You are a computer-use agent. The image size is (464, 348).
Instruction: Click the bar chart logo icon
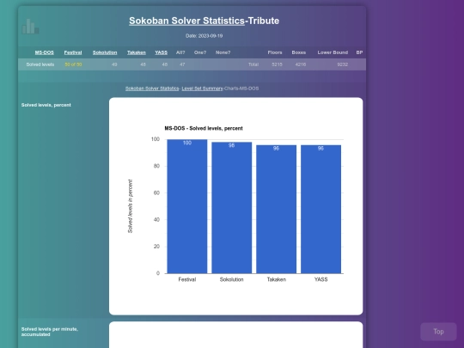click(x=30, y=27)
